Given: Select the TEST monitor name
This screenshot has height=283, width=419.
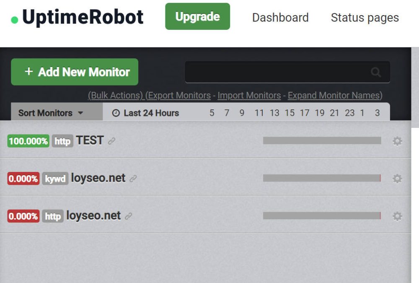Looking at the screenshot, I should [90, 140].
